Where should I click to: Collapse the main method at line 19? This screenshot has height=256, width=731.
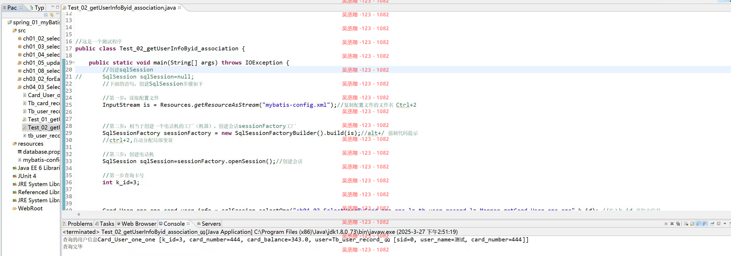[73, 62]
